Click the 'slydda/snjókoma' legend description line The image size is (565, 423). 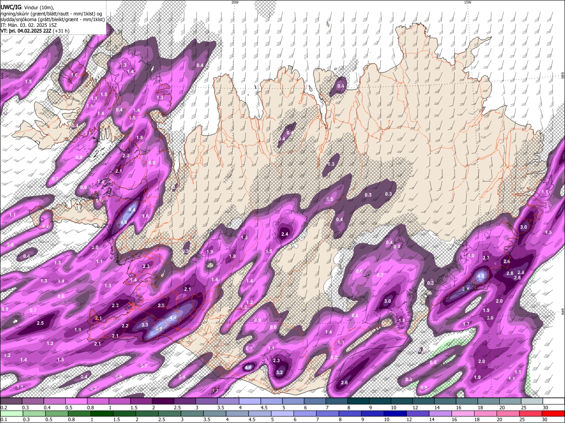[53, 19]
